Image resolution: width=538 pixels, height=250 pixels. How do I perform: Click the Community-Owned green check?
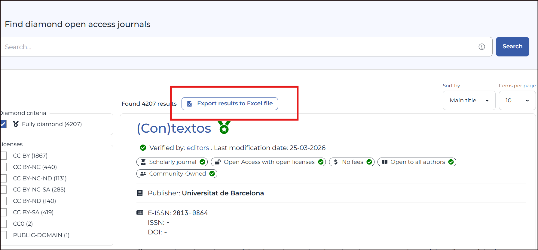point(212,174)
